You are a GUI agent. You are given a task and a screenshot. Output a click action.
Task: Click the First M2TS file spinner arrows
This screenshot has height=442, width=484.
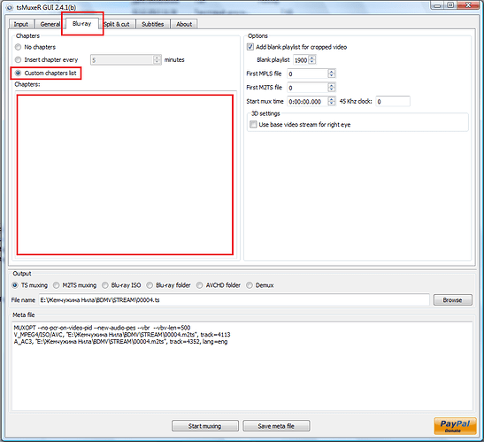coord(332,88)
